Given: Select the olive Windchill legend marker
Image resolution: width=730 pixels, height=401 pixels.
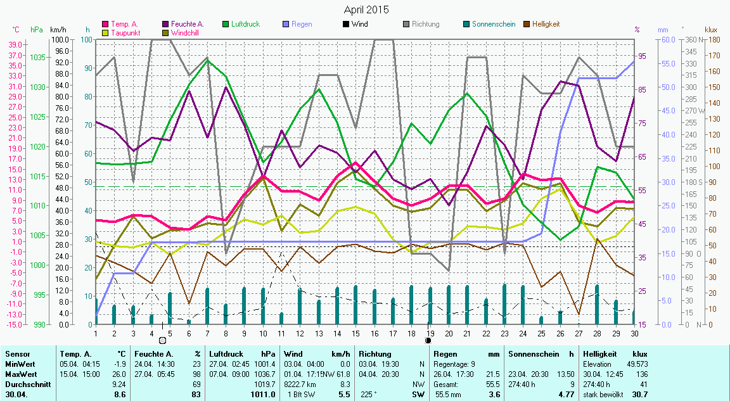Looking at the screenshot, I should pos(166,32).
